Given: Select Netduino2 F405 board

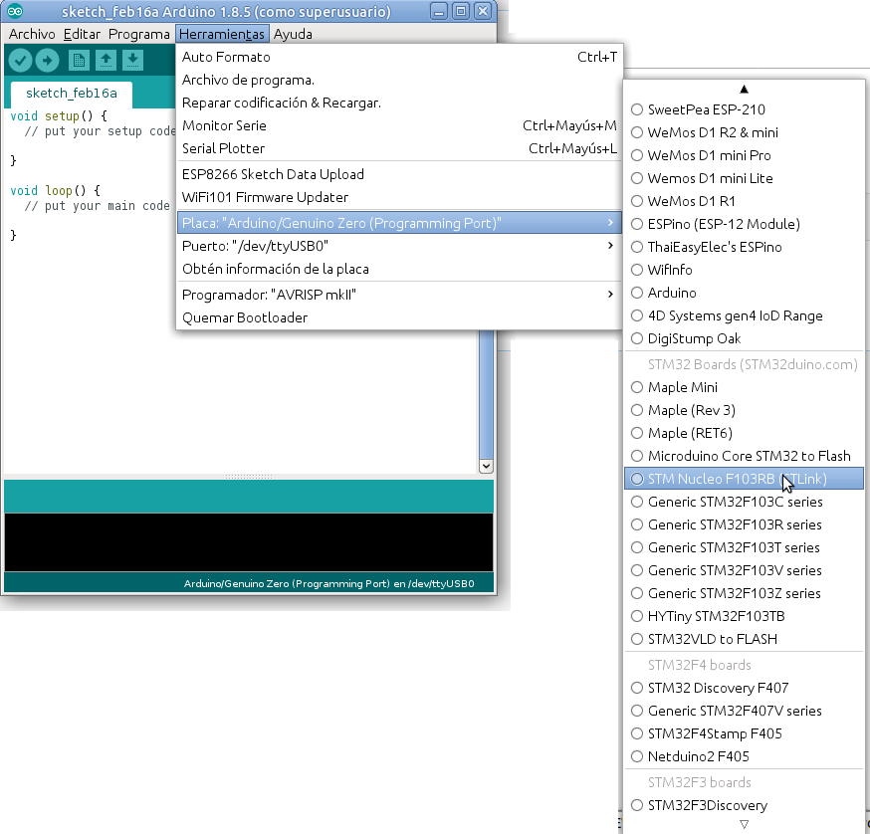Looking at the screenshot, I should pyautogui.click(x=744, y=756).
